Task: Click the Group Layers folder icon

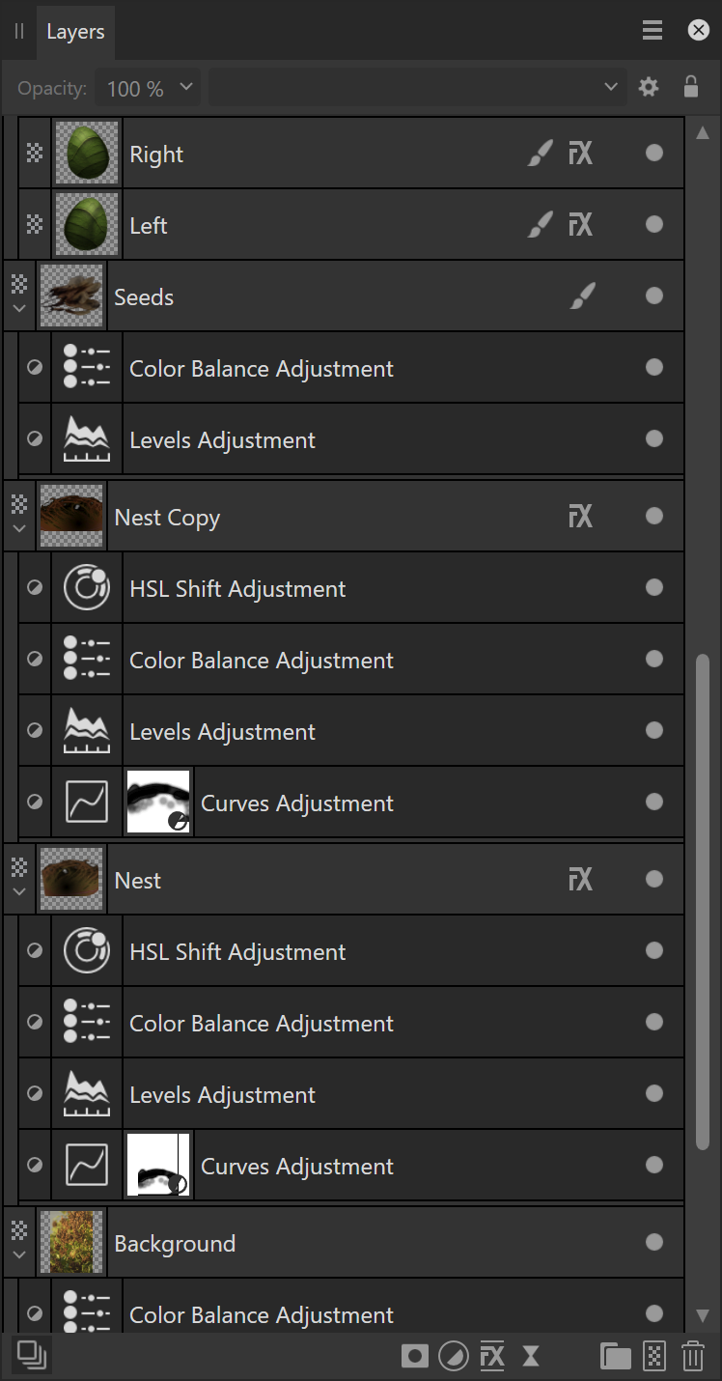Action: coord(615,1356)
